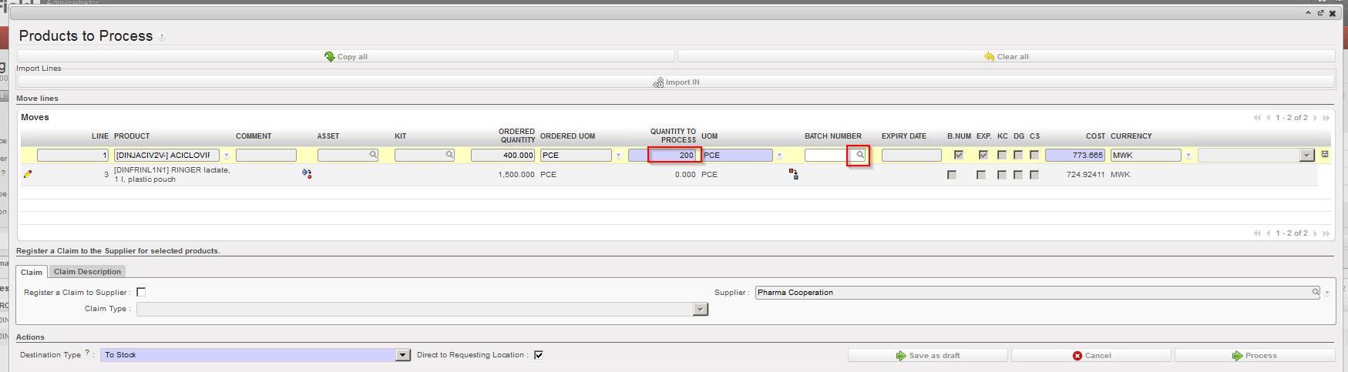Open the Ordered UoM PCE dropdown arrow

point(618,156)
